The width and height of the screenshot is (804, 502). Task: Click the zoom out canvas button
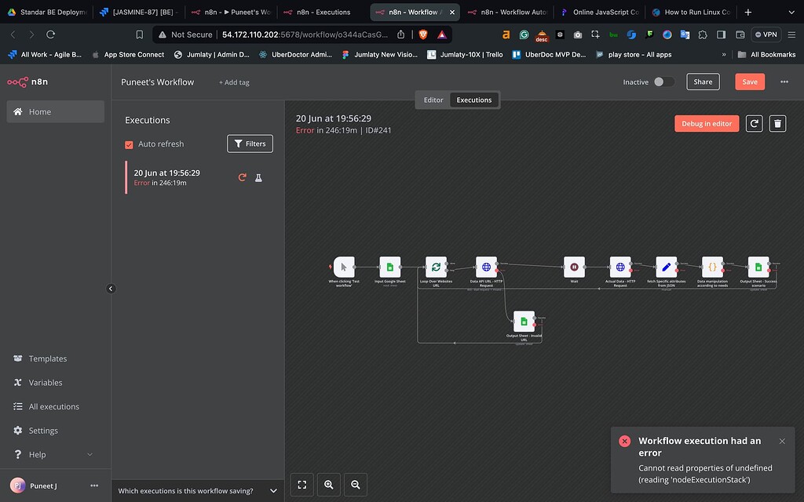coord(356,485)
